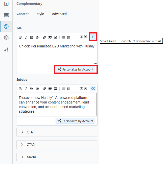The height and width of the screenshot is (174, 165).
Task: Click the Subtitle editor resize dots handle
Action: coord(95,115)
